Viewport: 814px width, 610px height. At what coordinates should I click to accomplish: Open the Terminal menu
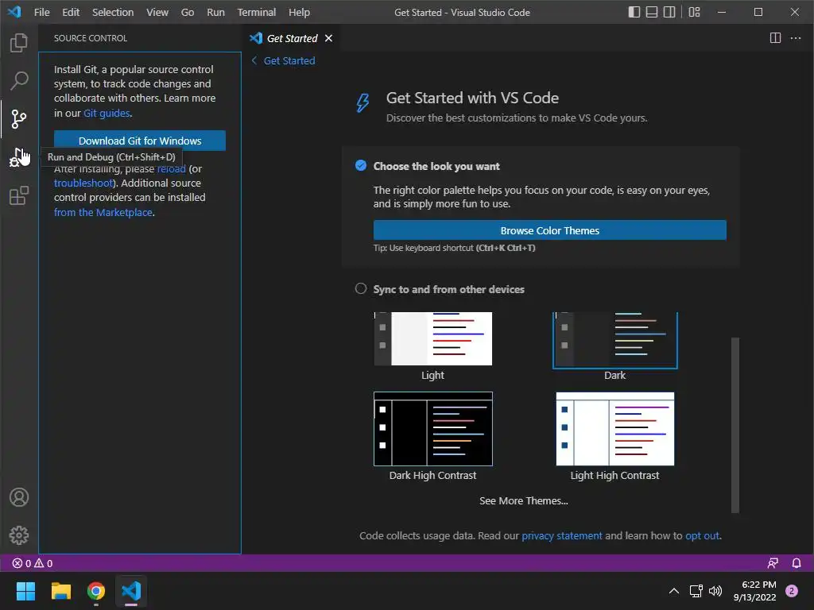257,12
